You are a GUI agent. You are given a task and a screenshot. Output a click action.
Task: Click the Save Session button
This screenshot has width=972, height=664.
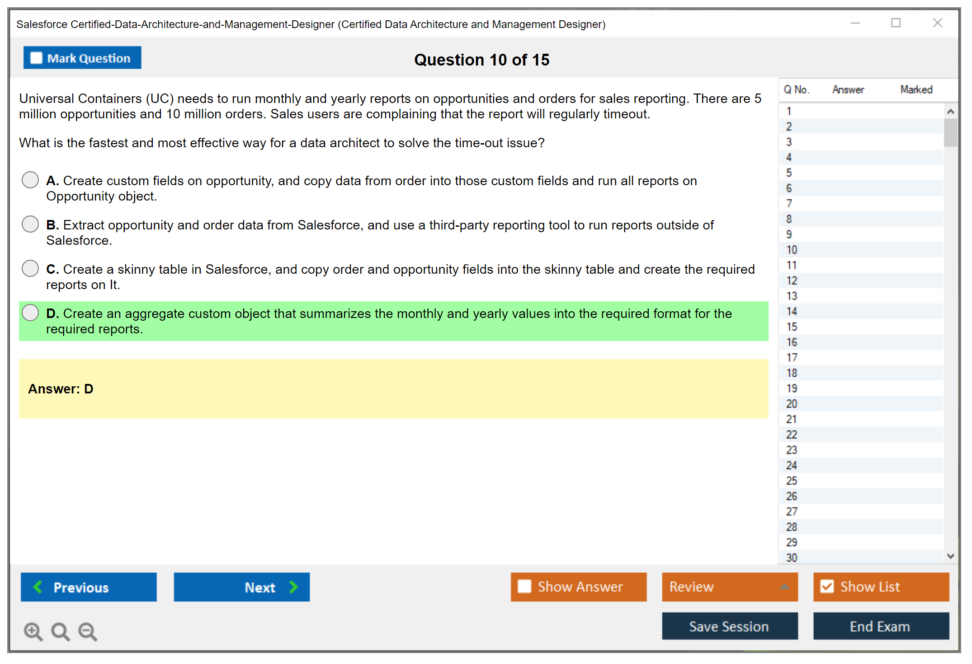pyautogui.click(x=729, y=626)
